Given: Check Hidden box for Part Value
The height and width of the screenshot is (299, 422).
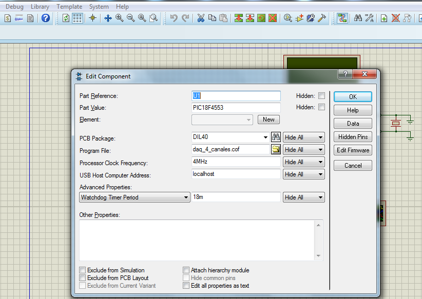Looking at the screenshot, I should (321, 107).
